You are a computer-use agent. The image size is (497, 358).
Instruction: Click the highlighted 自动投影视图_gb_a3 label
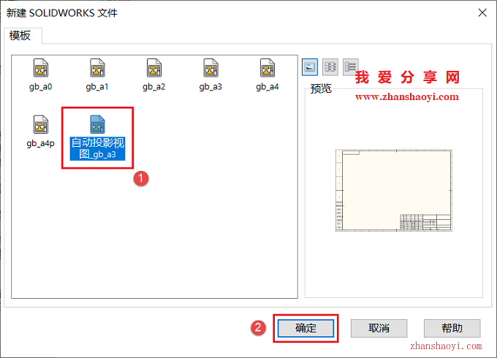coord(98,148)
